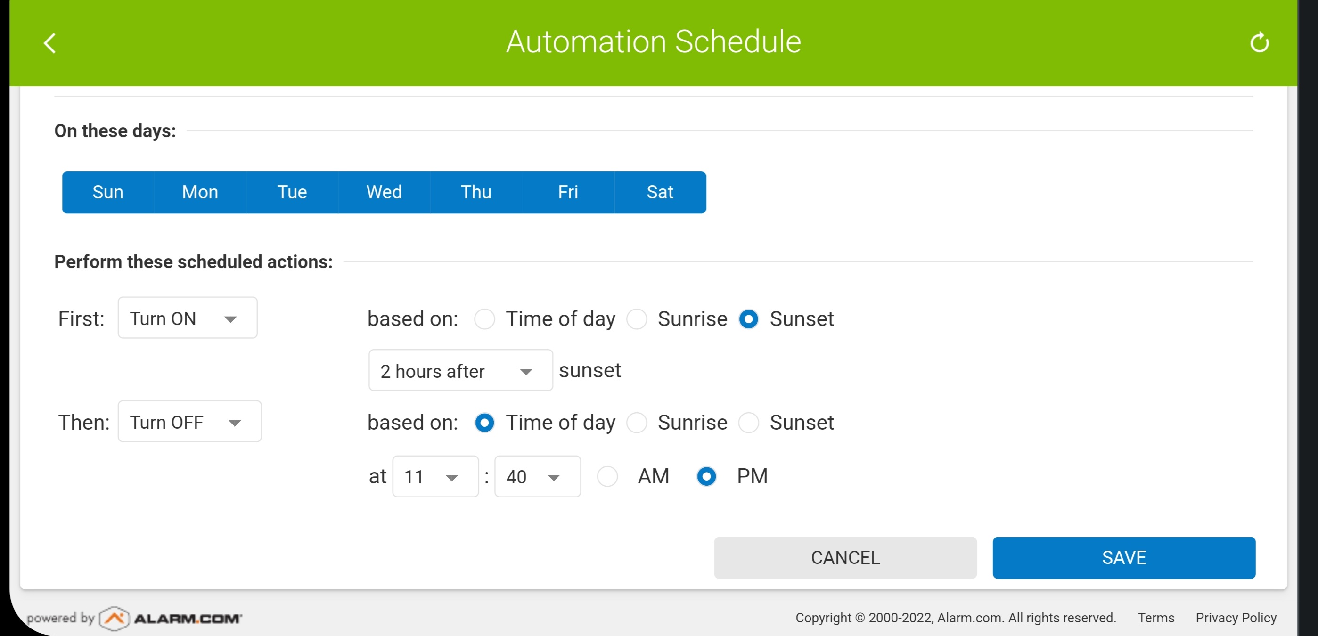Open the hour dropdown showing 11

point(435,477)
